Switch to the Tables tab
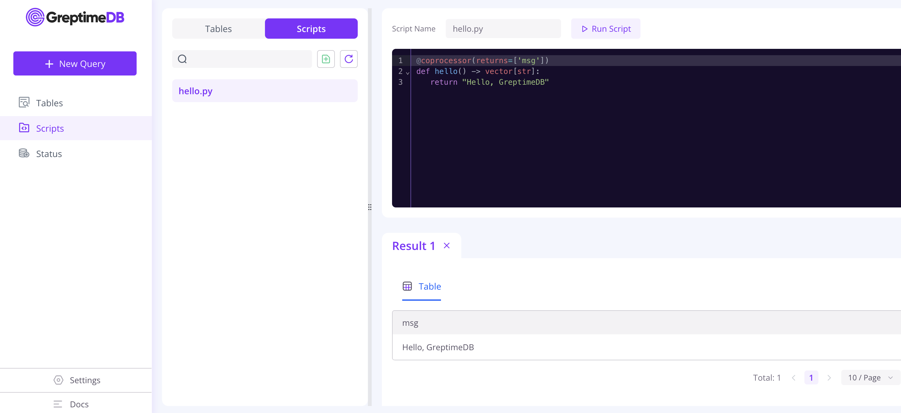 [218, 29]
